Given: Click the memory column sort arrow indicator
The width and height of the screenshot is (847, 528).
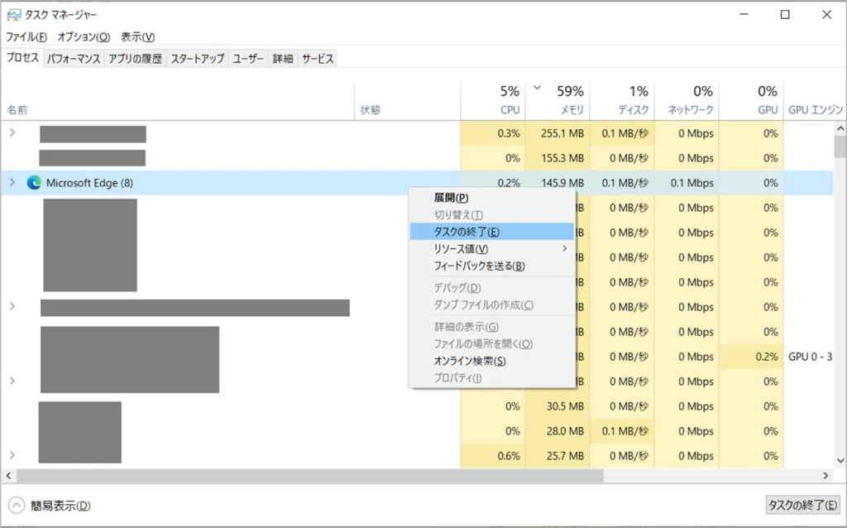Looking at the screenshot, I should [538, 87].
